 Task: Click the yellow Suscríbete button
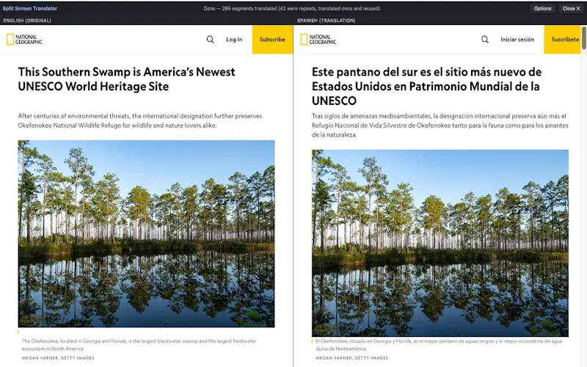[x=562, y=40]
